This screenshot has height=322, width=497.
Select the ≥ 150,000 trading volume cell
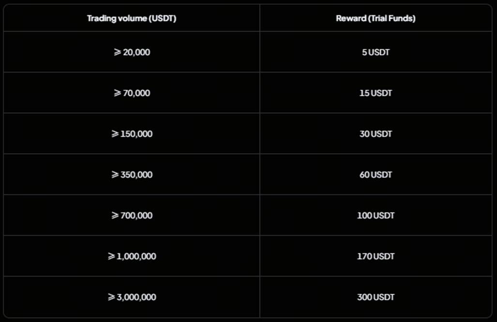132,134
